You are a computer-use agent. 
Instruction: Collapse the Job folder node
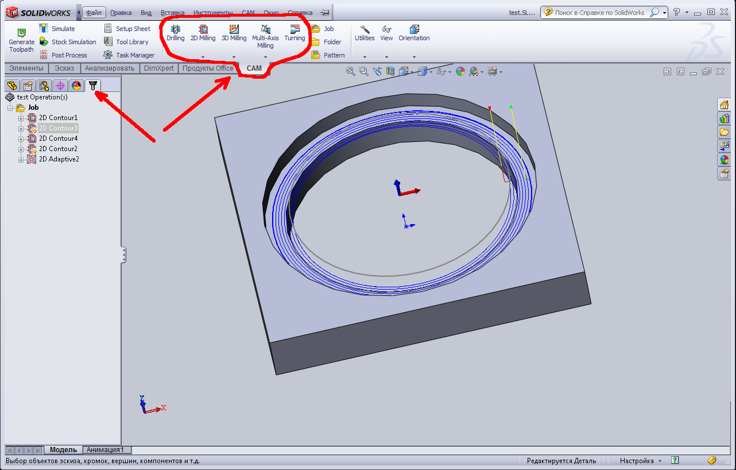(10, 108)
